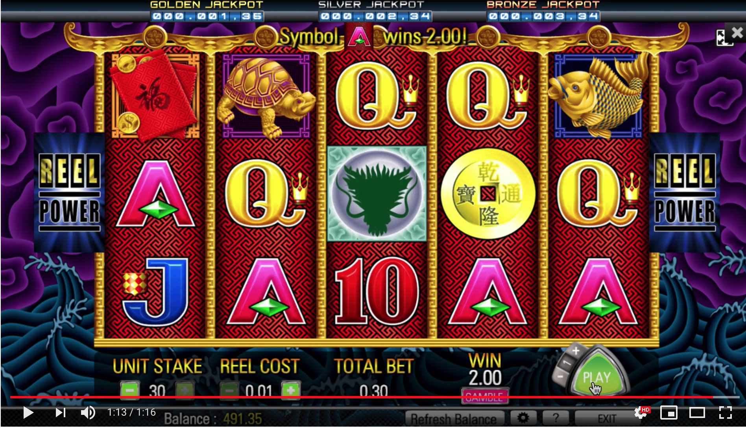Switch to theater mode icon
Image resolution: width=746 pixels, height=429 pixels.
[697, 412]
